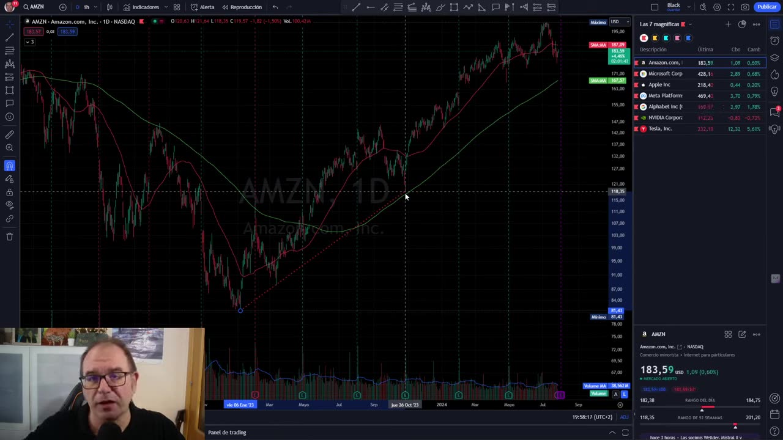Enter fullscreen mode

731,7
